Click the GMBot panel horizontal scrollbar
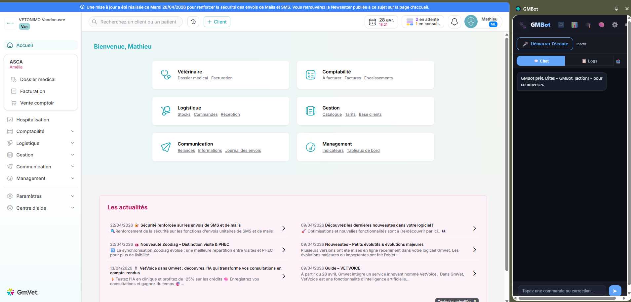Screen dimensions: 631x302 567,298
